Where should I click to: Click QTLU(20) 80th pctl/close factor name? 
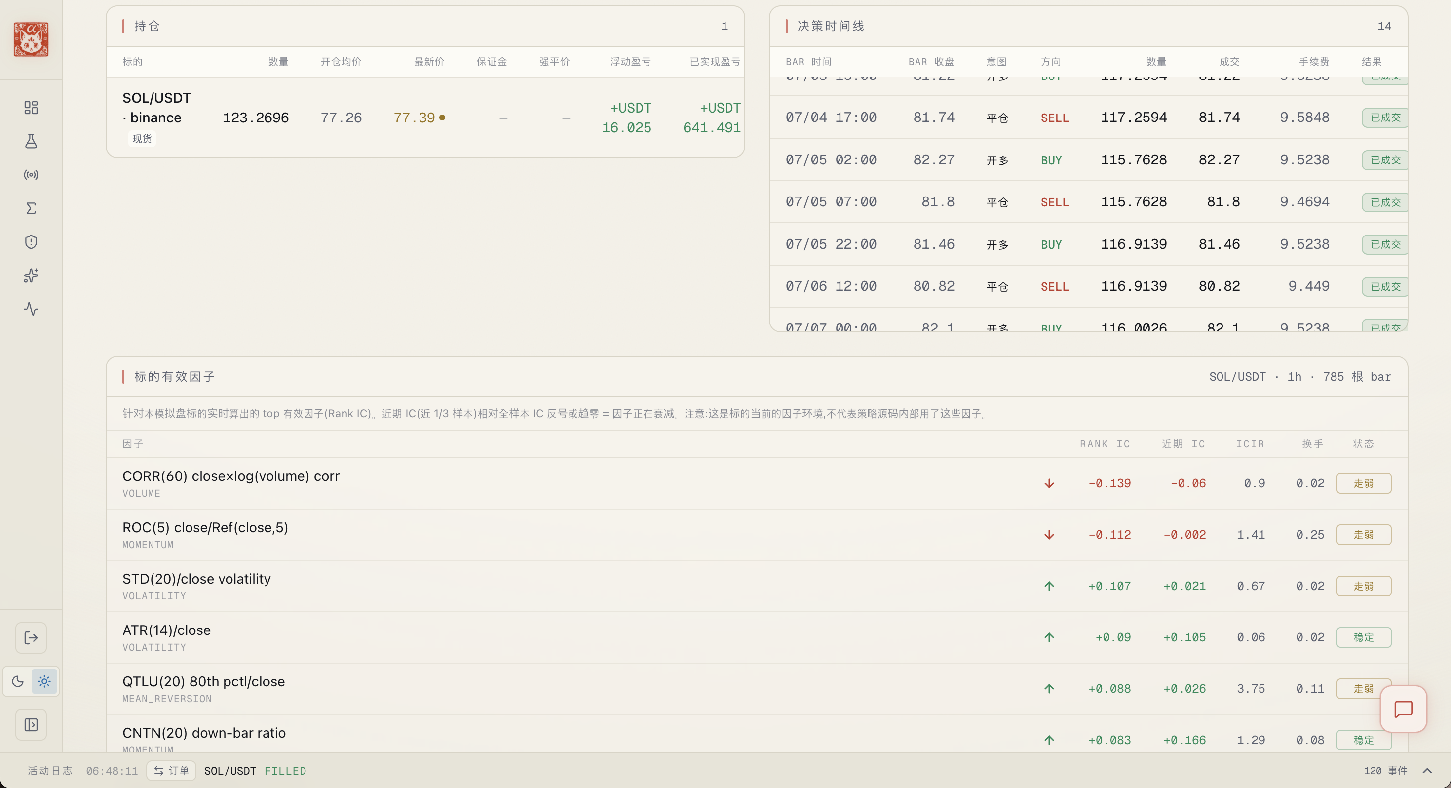coord(203,681)
